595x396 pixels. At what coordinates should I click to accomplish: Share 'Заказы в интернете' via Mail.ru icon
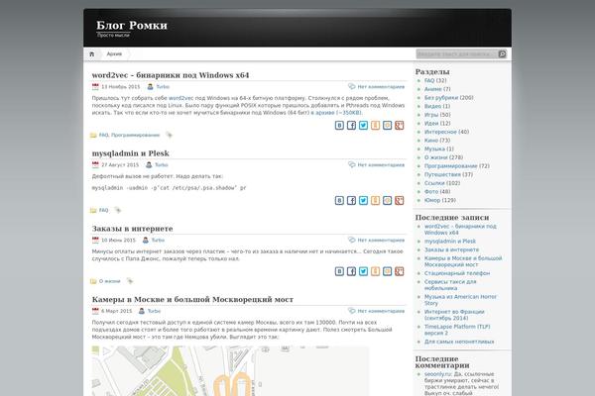pos(387,271)
